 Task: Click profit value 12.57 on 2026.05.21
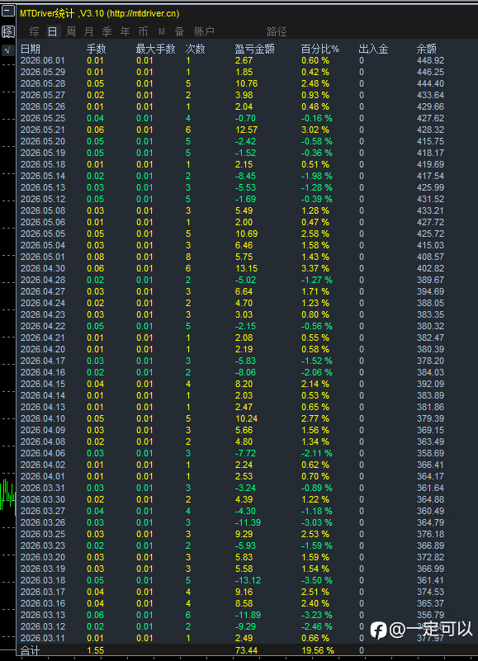246,130
